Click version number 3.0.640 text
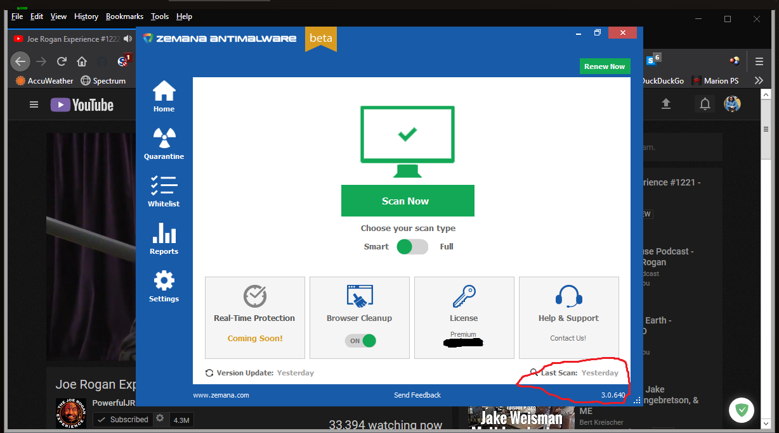Screen dimensions: 779x433 coord(613,395)
